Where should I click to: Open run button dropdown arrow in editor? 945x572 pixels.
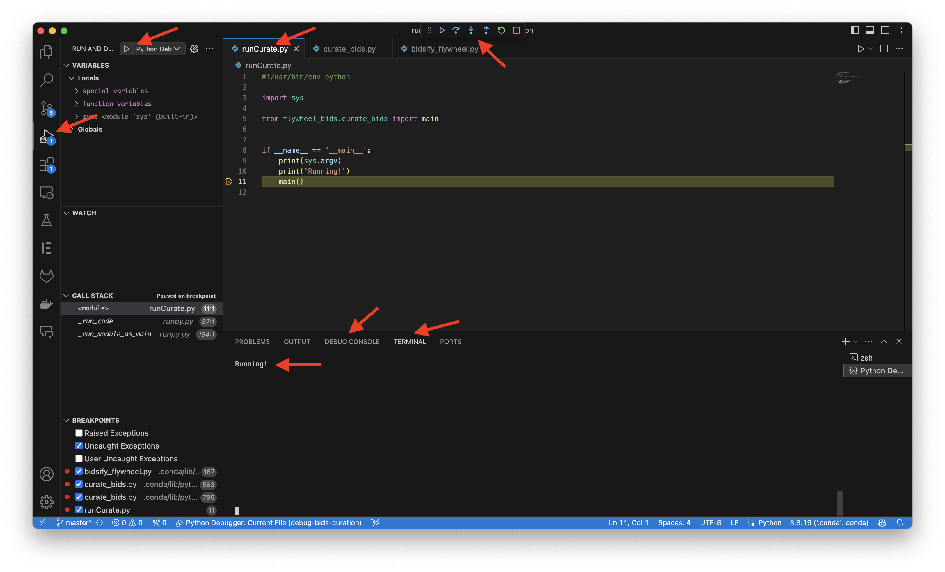pyautogui.click(x=871, y=49)
